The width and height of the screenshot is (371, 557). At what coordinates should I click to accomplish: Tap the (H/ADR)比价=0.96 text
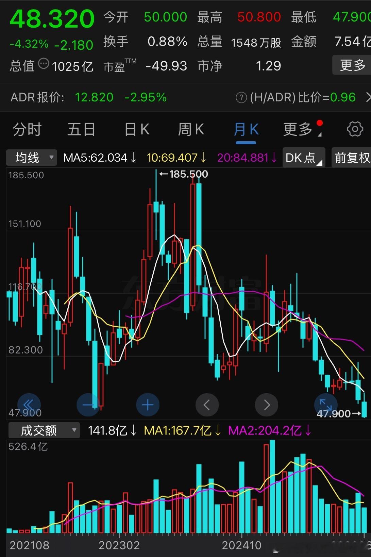(303, 98)
